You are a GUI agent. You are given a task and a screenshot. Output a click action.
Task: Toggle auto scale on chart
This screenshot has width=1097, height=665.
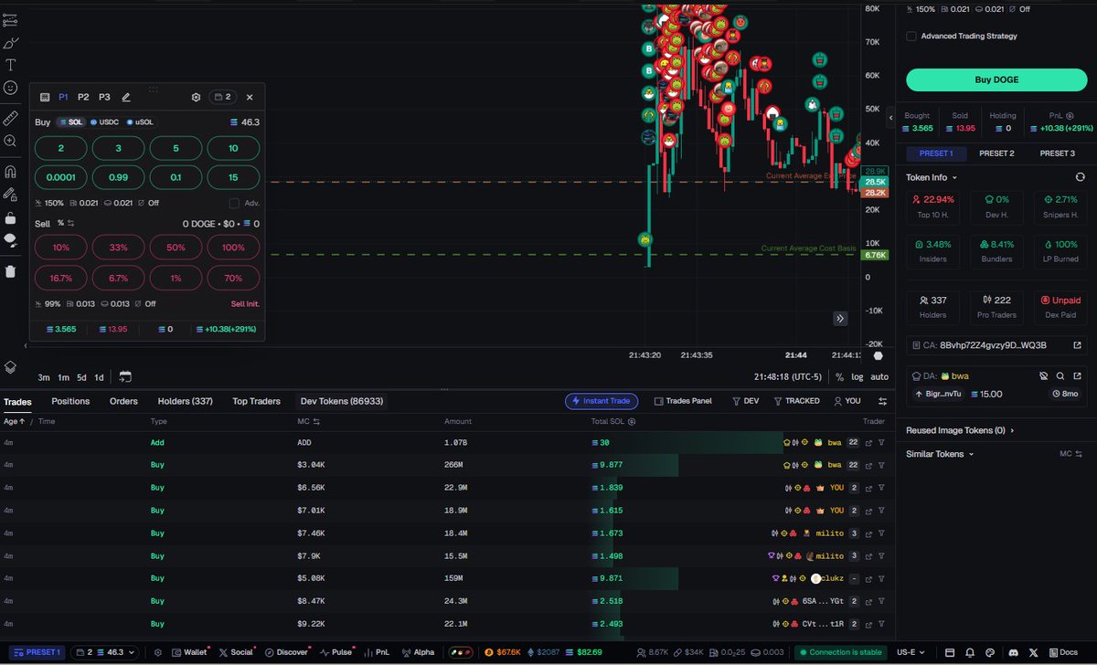coord(879,376)
